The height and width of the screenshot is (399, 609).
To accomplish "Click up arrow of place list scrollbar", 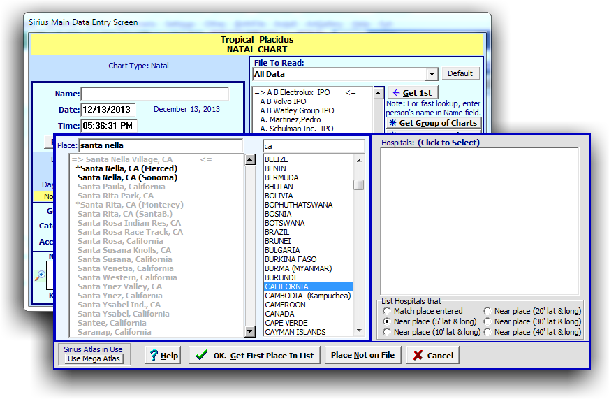I will tap(250, 159).
